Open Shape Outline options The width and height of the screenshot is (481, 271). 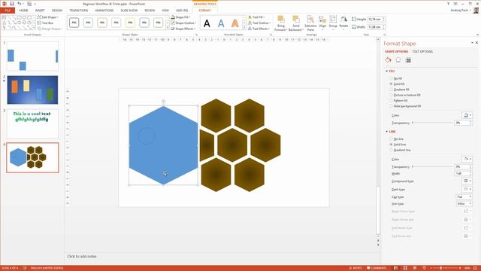[183, 23]
